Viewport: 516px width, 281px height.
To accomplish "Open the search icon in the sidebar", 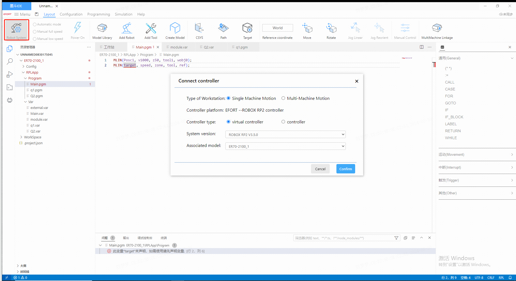I will (10, 62).
